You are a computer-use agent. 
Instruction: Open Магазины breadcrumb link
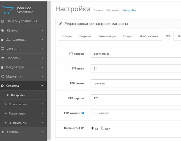113,10
